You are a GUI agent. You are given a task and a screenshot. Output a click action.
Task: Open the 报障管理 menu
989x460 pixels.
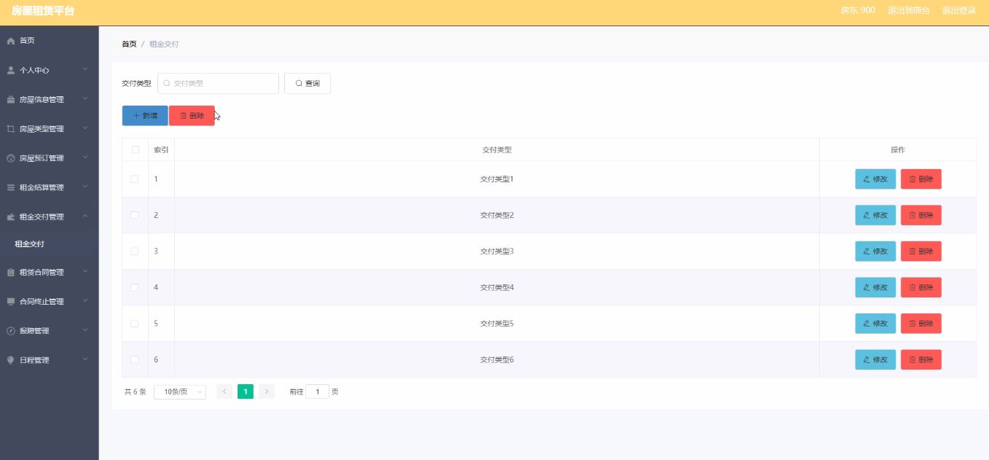coord(49,330)
